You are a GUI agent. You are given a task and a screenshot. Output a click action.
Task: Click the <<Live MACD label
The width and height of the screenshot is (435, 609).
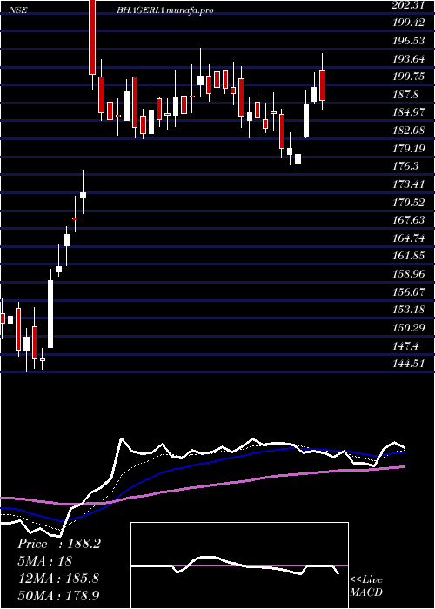click(x=366, y=586)
